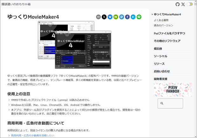This screenshot has height=138, width=197.
Task: Collapse the ゆっくりMovieMaker4 sidebar section
Action: coord(152,14)
